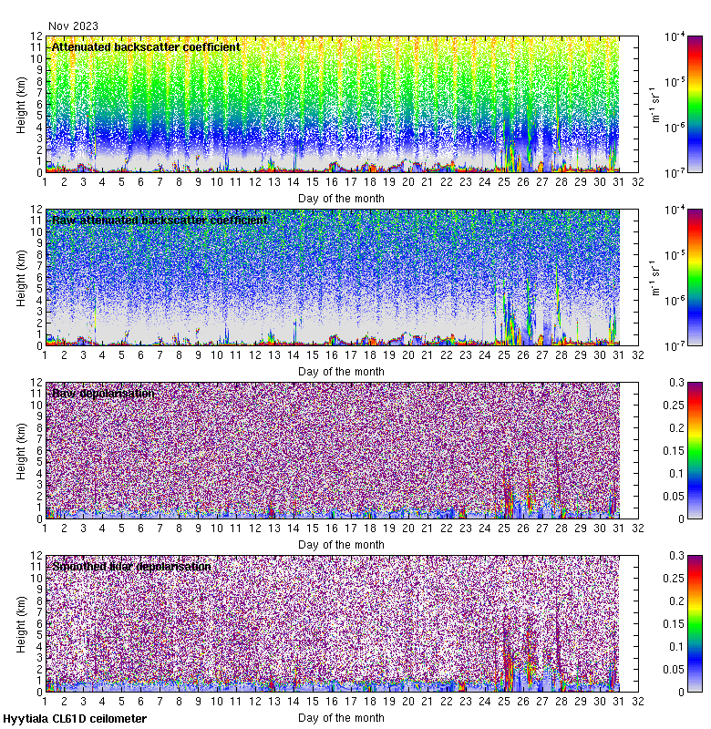Click day 1 on the top panel's x-axis
711x729 pixels.
point(45,182)
